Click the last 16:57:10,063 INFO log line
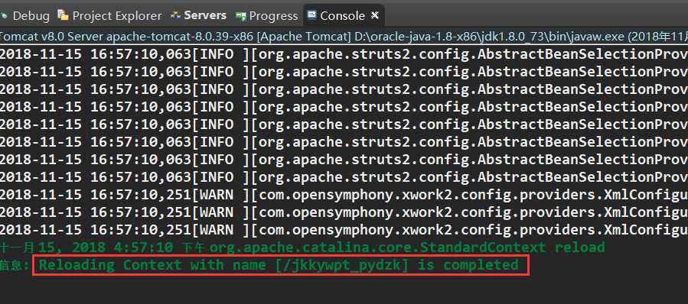 [344, 177]
